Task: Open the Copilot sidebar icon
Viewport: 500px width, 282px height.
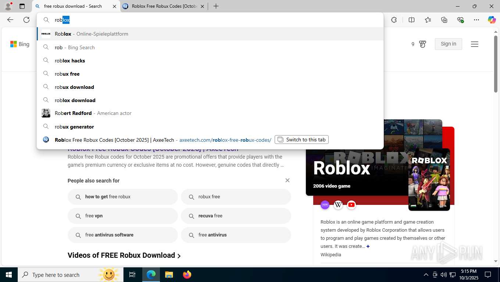Action: 492,20
